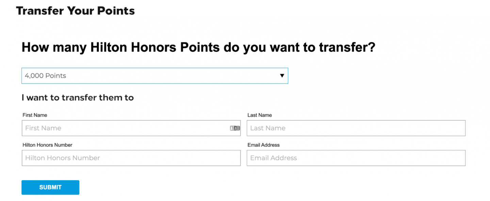Click the contact autofill icon in First Name
Screen dimensions: 490x201
235,128
